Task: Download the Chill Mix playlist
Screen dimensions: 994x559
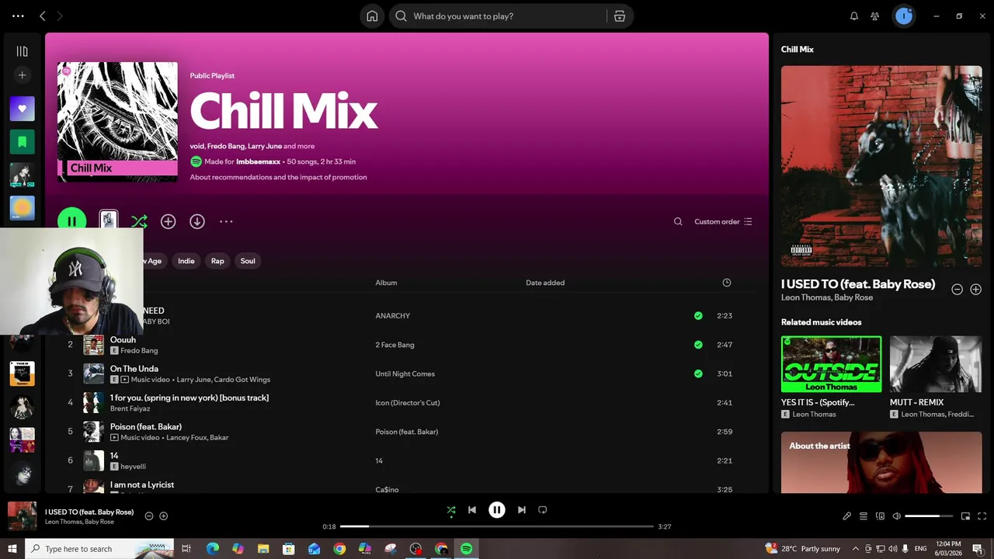Action: coord(197,221)
